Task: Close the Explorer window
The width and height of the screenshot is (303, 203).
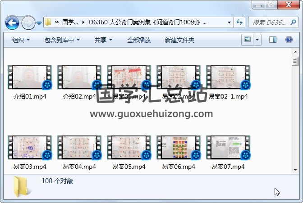Action: [x=289, y=5]
